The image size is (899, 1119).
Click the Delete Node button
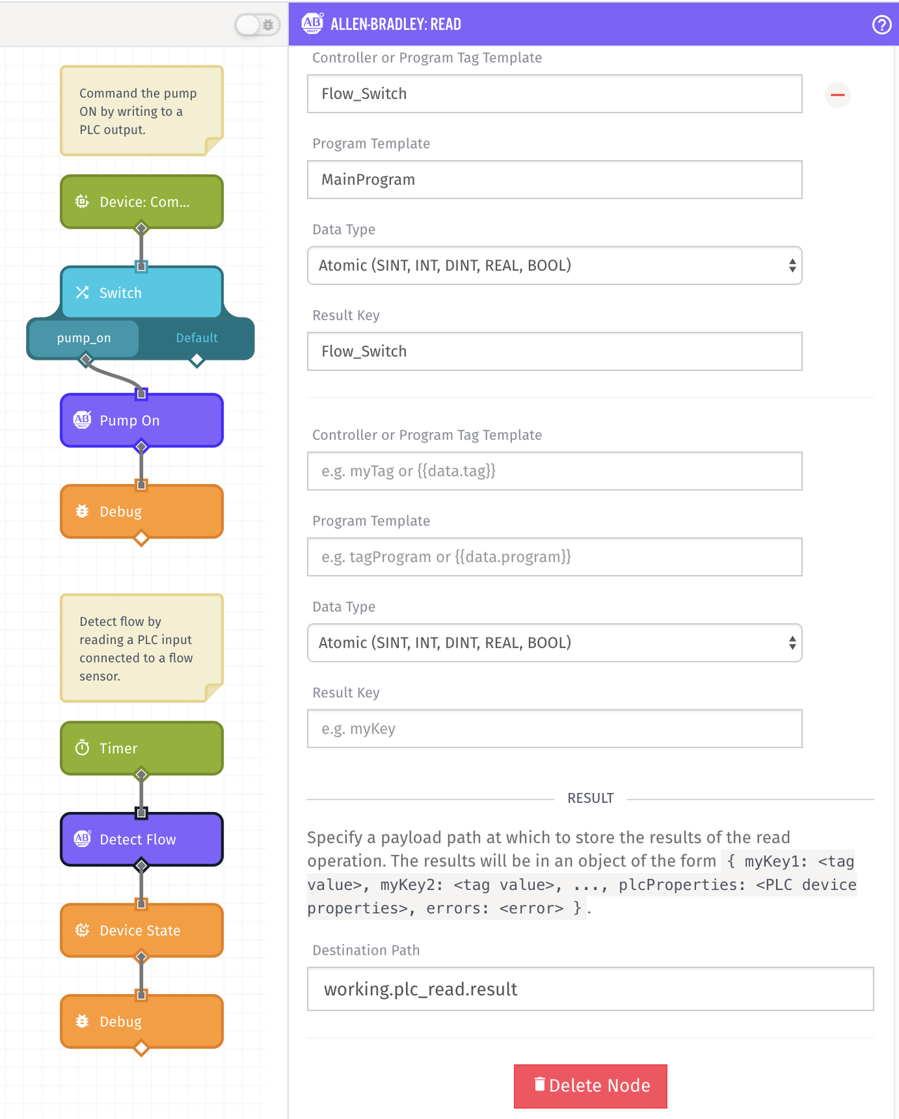591,1086
